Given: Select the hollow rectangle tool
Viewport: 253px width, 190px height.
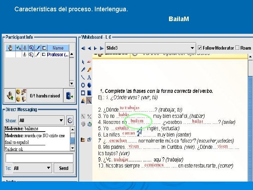Looking at the screenshot, I should tap(83, 93).
